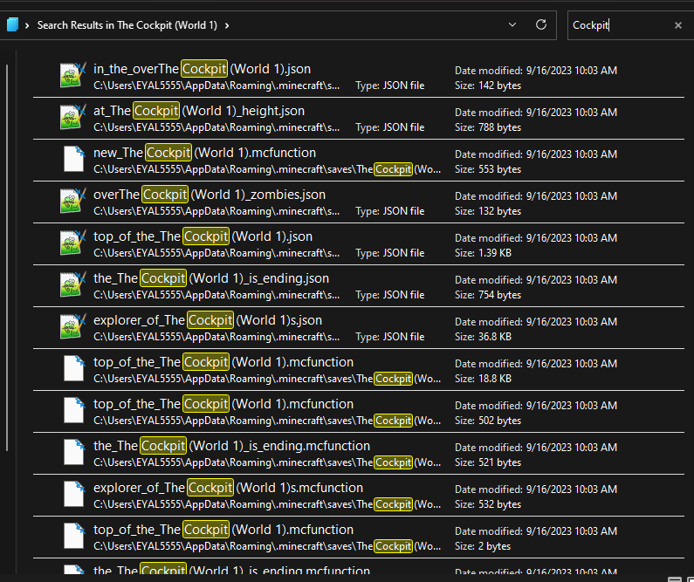
Task: Click the blue folder icon in address bar
Action: [12, 24]
